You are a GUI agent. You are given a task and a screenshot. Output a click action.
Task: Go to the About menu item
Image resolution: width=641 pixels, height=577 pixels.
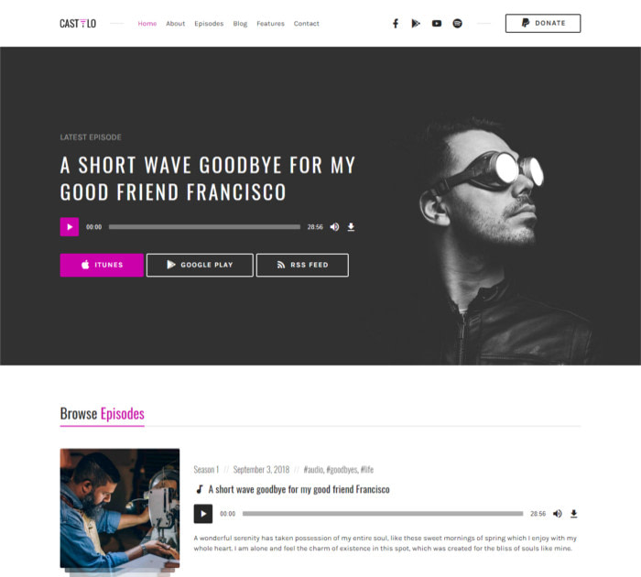pos(176,24)
